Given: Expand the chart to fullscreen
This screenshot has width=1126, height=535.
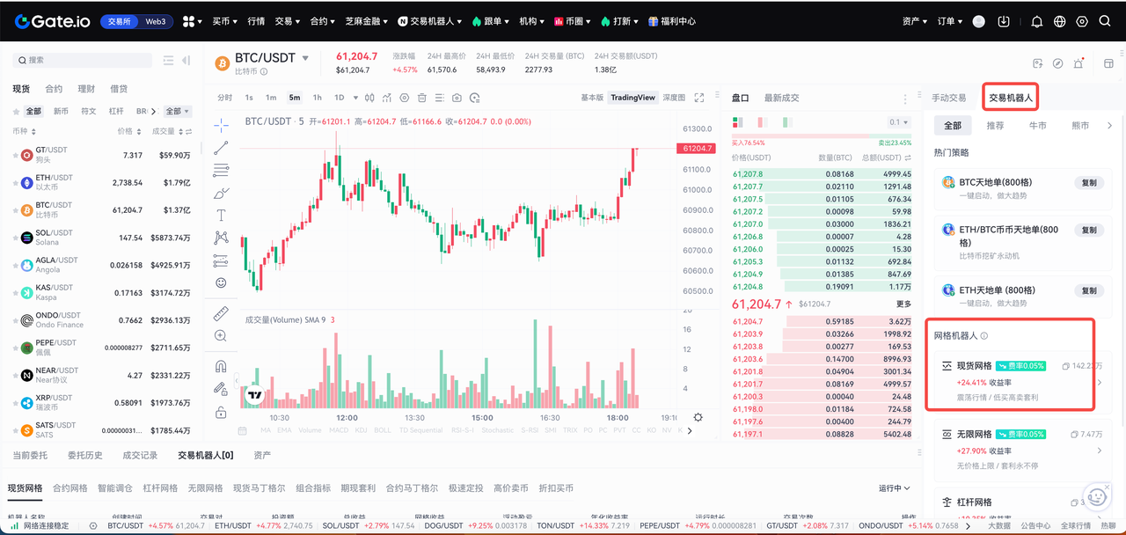Looking at the screenshot, I should pos(699,98).
